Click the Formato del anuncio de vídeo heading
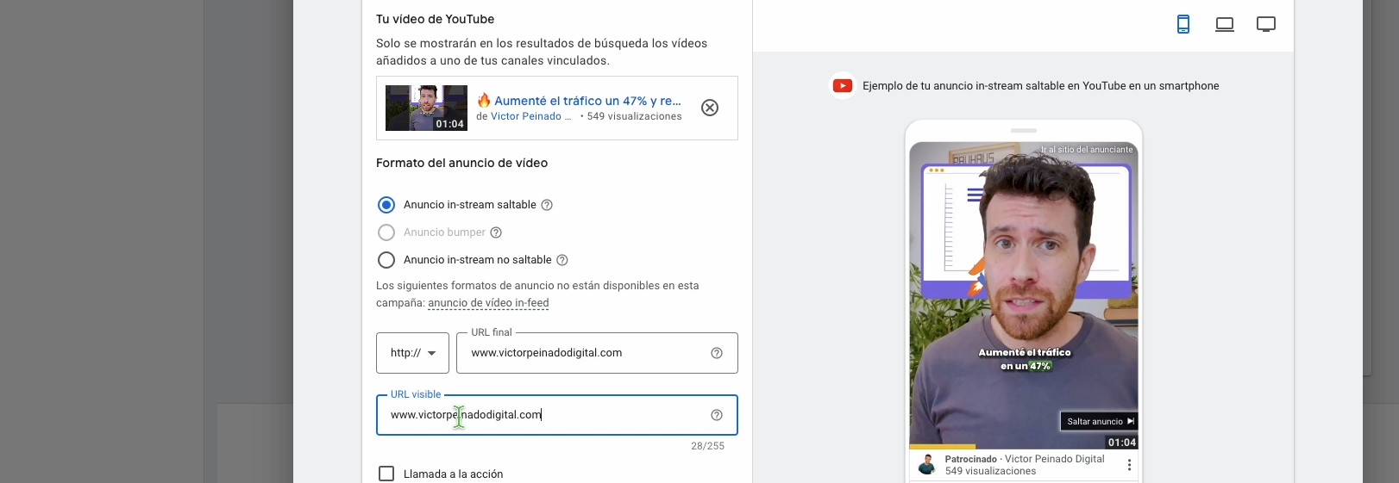This screenshot has width=1399, height=483. pos(461,163)
